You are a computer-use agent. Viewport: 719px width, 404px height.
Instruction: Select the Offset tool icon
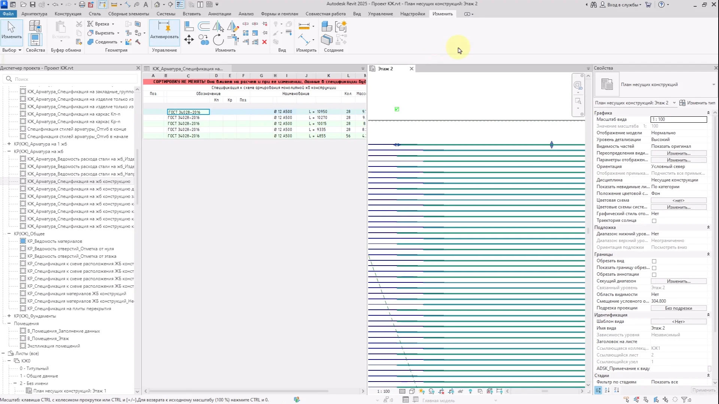(x=204, y=26)
